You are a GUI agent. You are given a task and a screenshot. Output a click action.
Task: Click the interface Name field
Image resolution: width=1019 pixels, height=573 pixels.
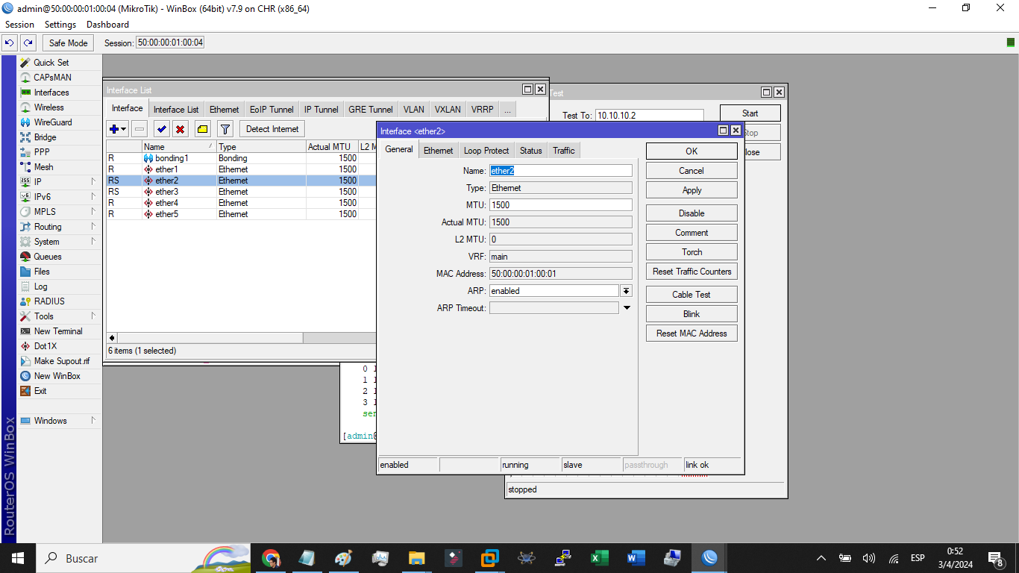pyautogui.click(x=560, y=171)
